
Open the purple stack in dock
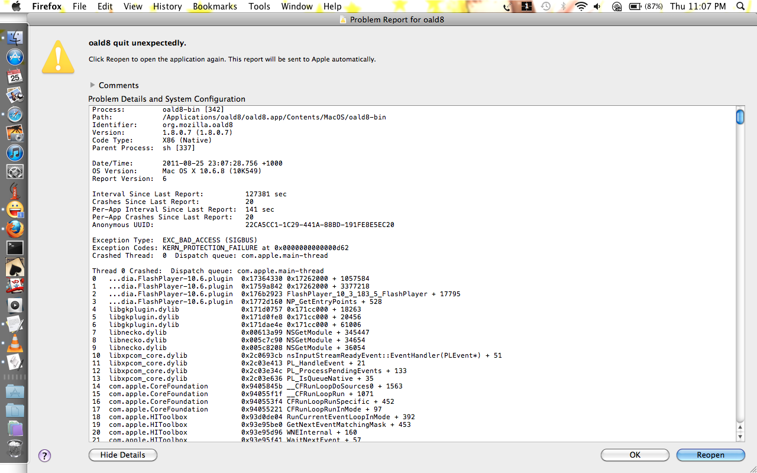[15, 429]
